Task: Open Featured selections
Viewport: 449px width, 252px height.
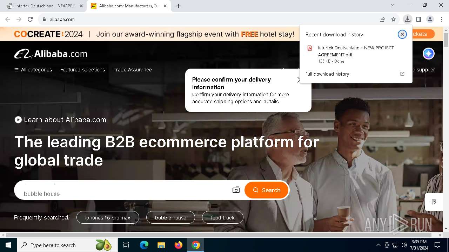Action: (x=82, y=70)
